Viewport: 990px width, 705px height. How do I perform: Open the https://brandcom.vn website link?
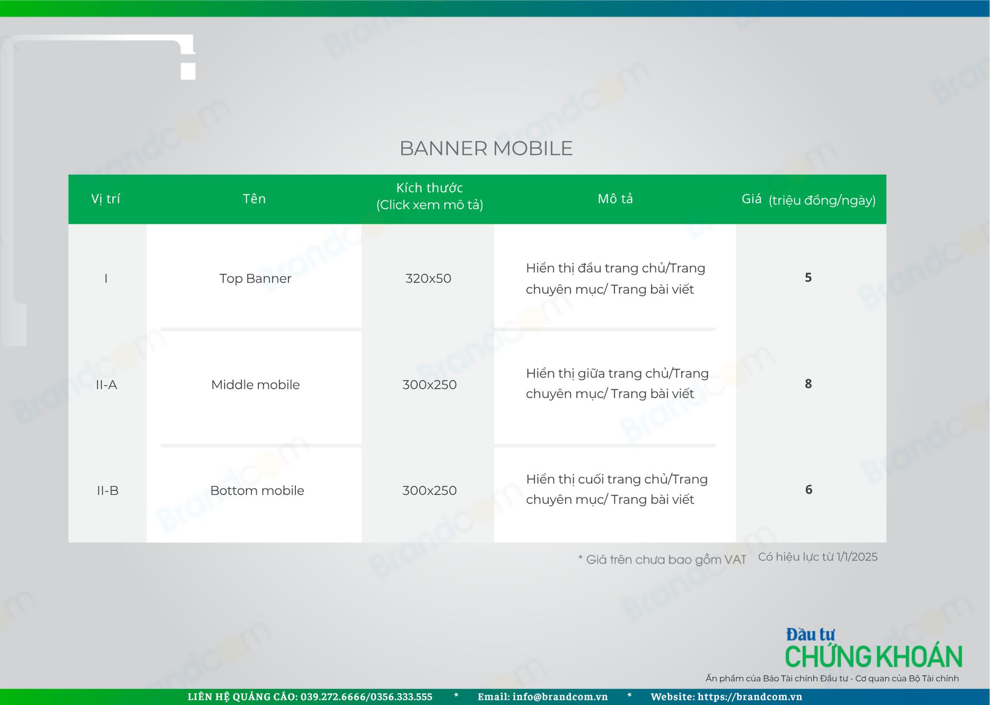750,697
